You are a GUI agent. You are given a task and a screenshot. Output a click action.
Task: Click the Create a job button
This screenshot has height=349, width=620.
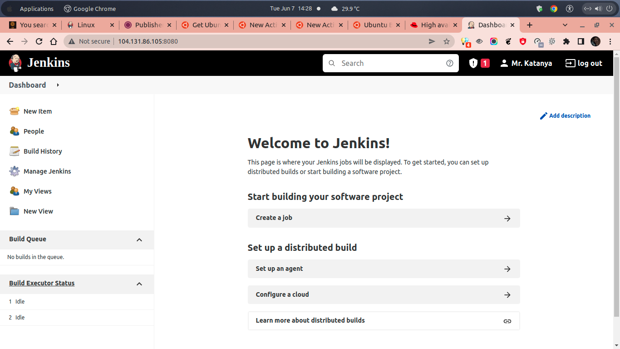[384, 218]
